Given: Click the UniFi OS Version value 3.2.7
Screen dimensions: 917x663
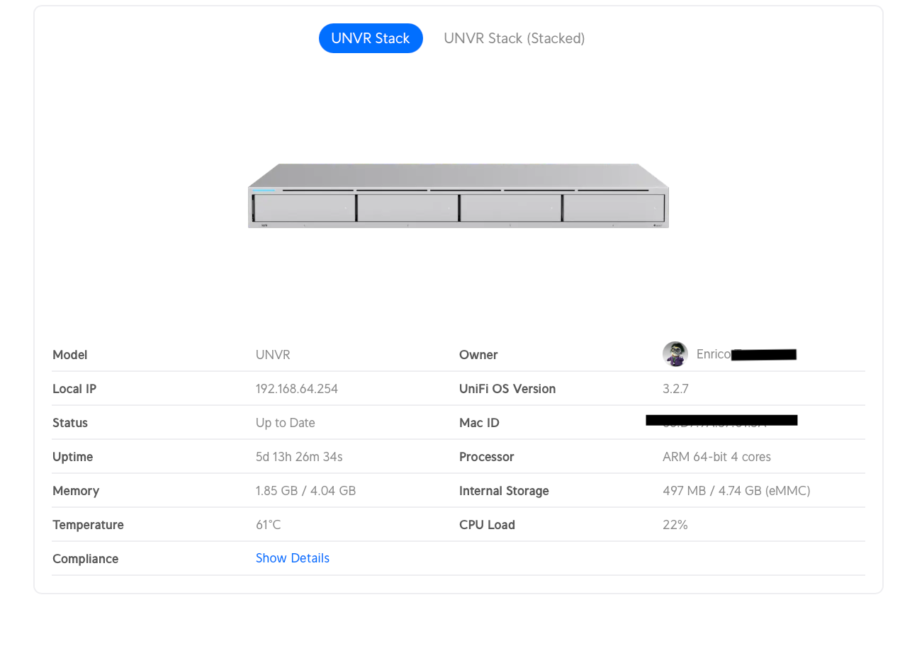Looking at the screenshot, I should (x=675, y=389).
